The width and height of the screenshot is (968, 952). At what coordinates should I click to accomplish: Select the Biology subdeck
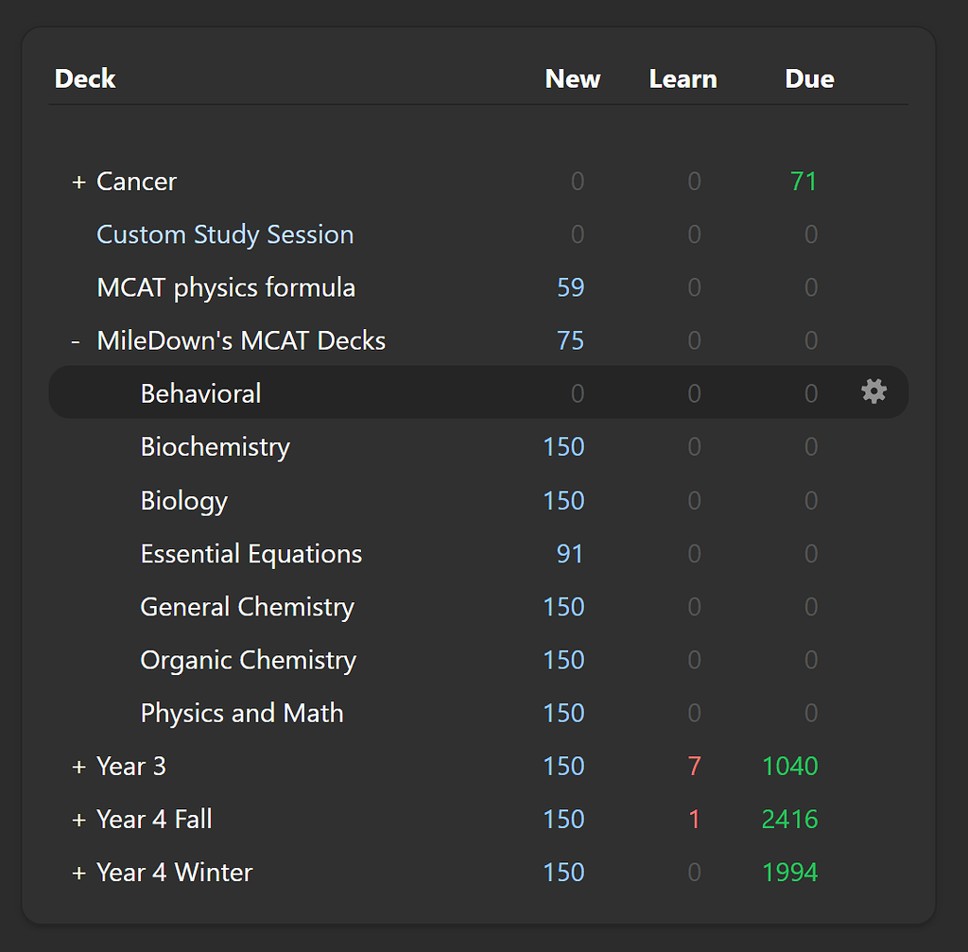[x=183, y=500]
